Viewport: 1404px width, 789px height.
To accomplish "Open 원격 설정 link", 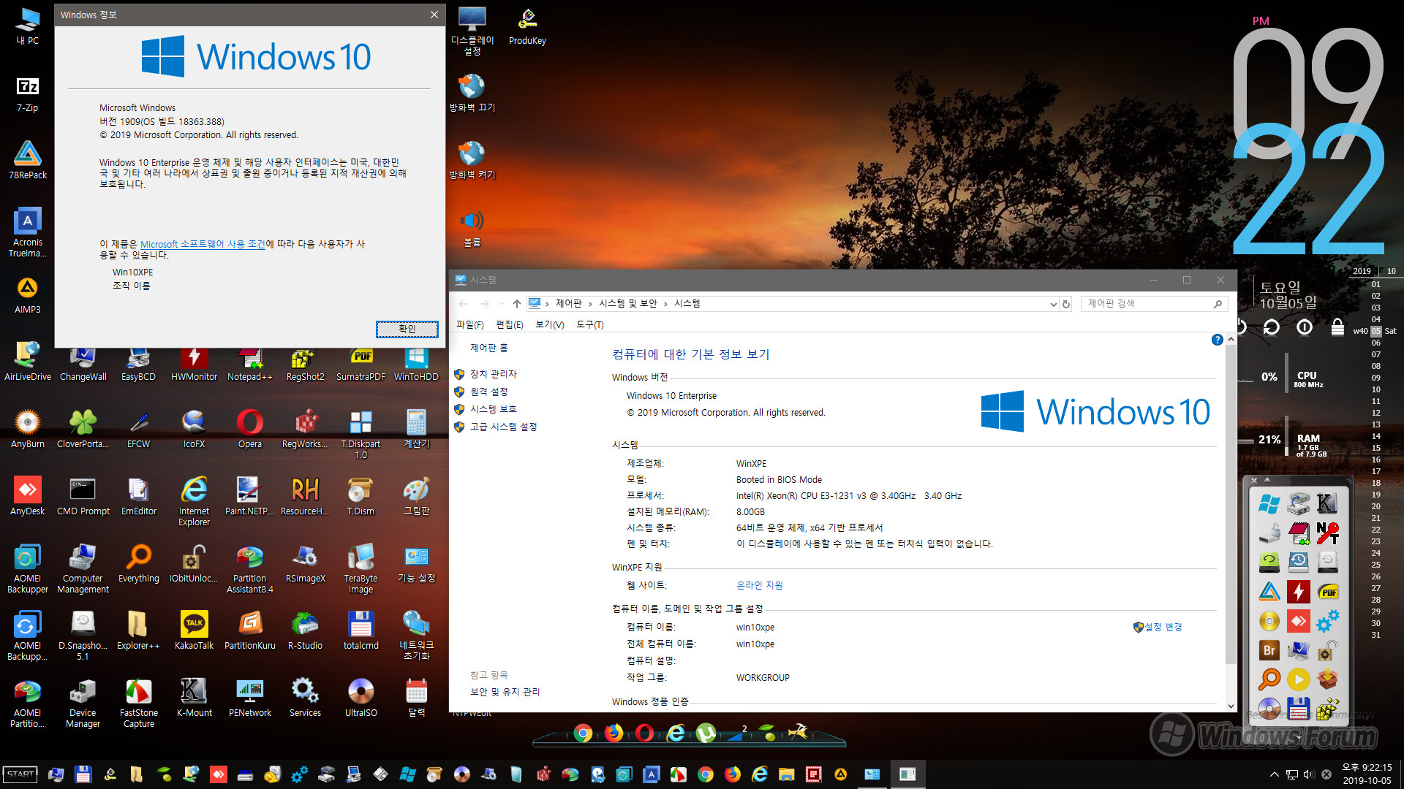I will click(488, 392).
